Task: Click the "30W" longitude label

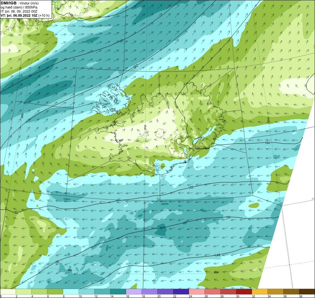Action: point(22,116)
